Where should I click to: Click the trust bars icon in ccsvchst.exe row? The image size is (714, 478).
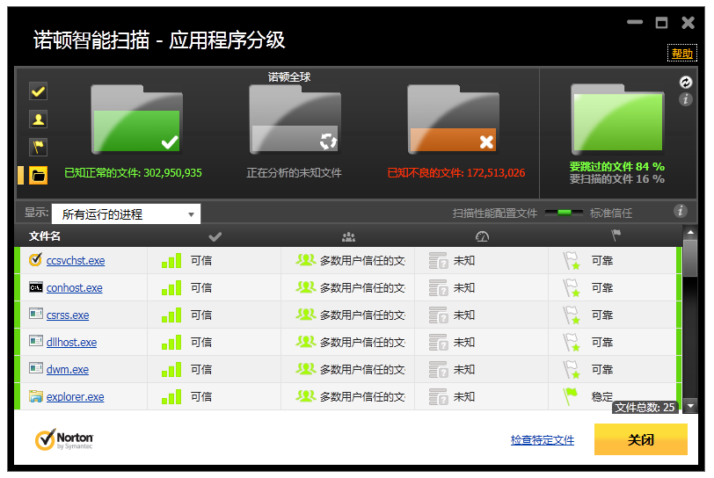click(171, 261)
